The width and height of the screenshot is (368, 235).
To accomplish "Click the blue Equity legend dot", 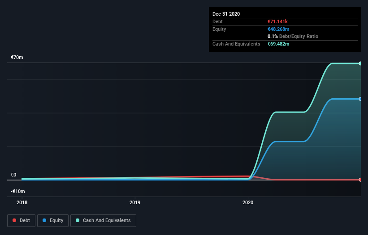I will [44, 220].
